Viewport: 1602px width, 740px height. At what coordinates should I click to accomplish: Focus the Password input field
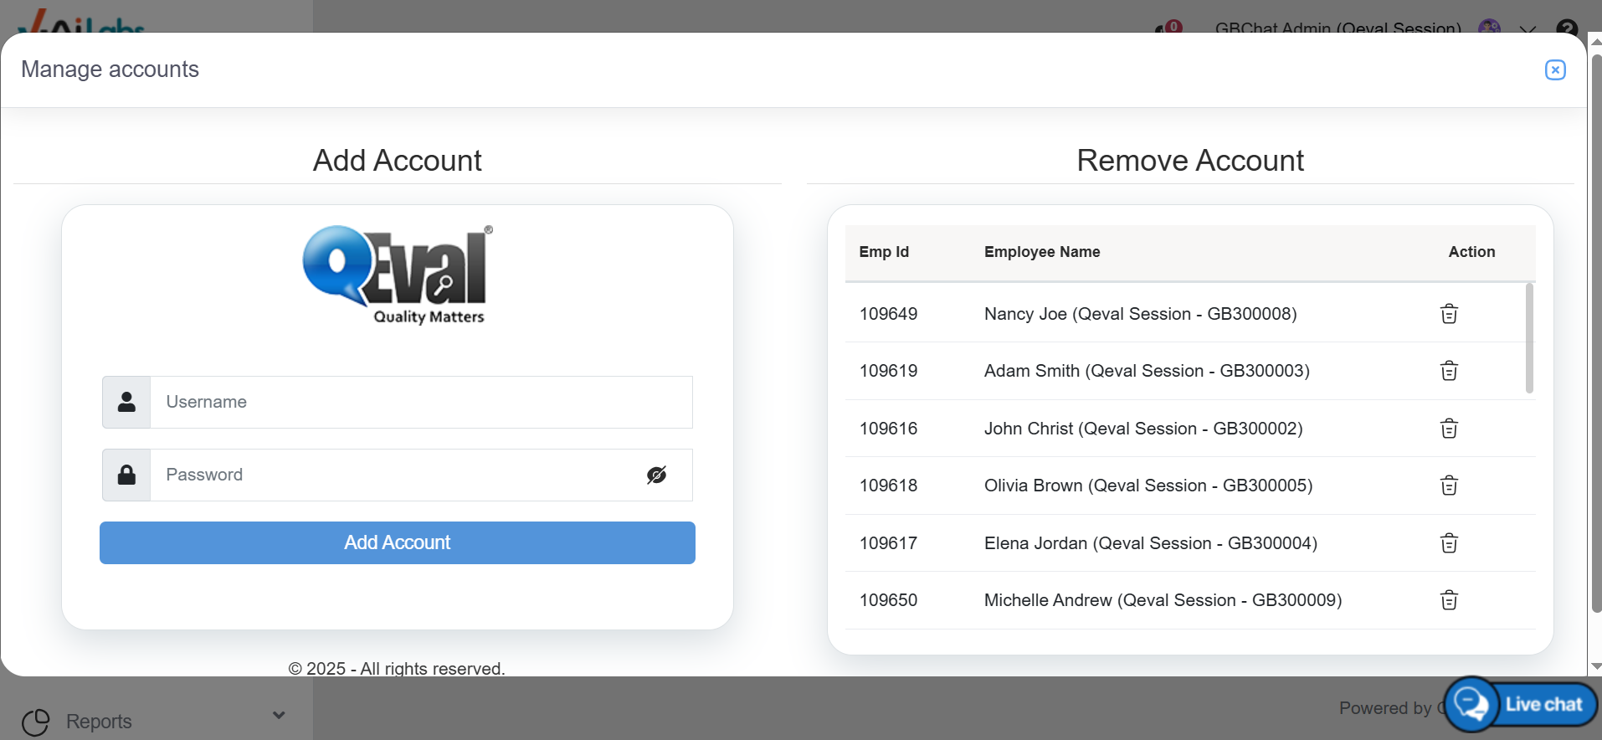(421, 475)
